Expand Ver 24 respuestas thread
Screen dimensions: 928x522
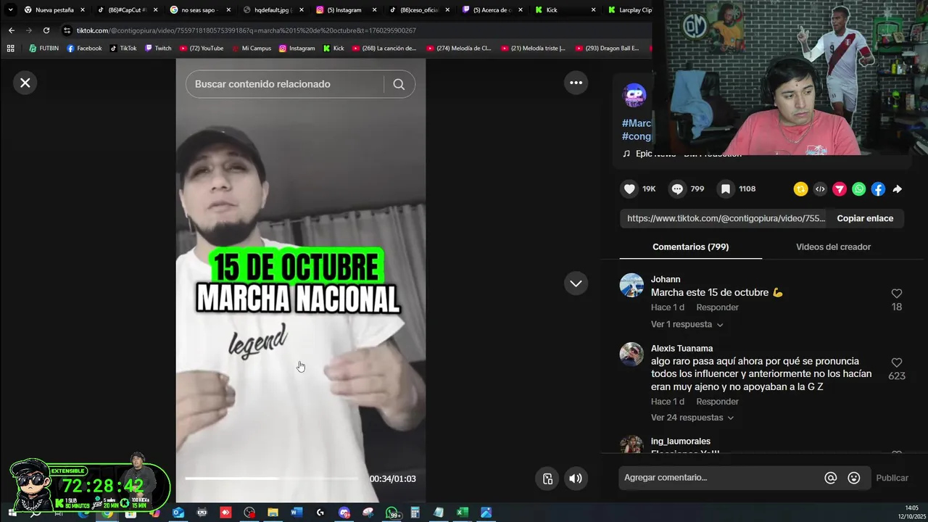692,418
